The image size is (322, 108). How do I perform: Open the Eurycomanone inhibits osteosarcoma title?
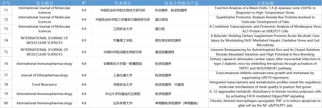tap(265, 75)
